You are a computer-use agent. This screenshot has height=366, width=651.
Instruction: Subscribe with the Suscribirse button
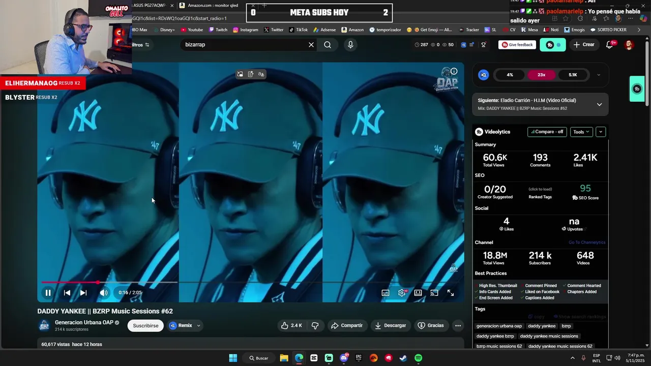[x=145, y=325]
